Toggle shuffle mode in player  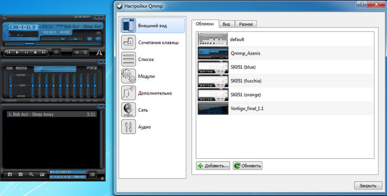point(77,53)
